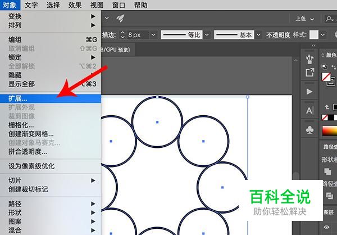Open the 等比 variable width profile dropdown
The image size is (337, 235).
click(207, 35)
